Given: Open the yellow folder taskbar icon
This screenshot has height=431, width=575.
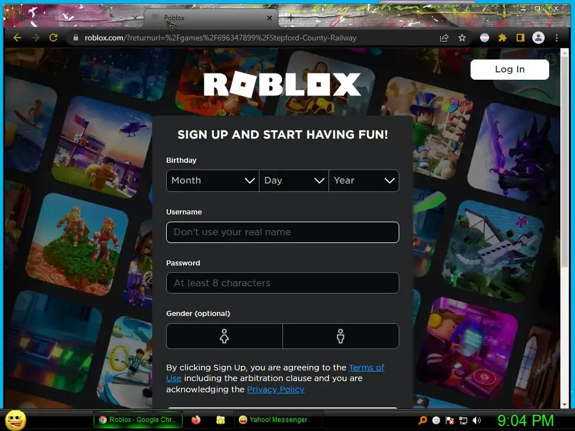Looking at the screenshot, I should (220, 420).
